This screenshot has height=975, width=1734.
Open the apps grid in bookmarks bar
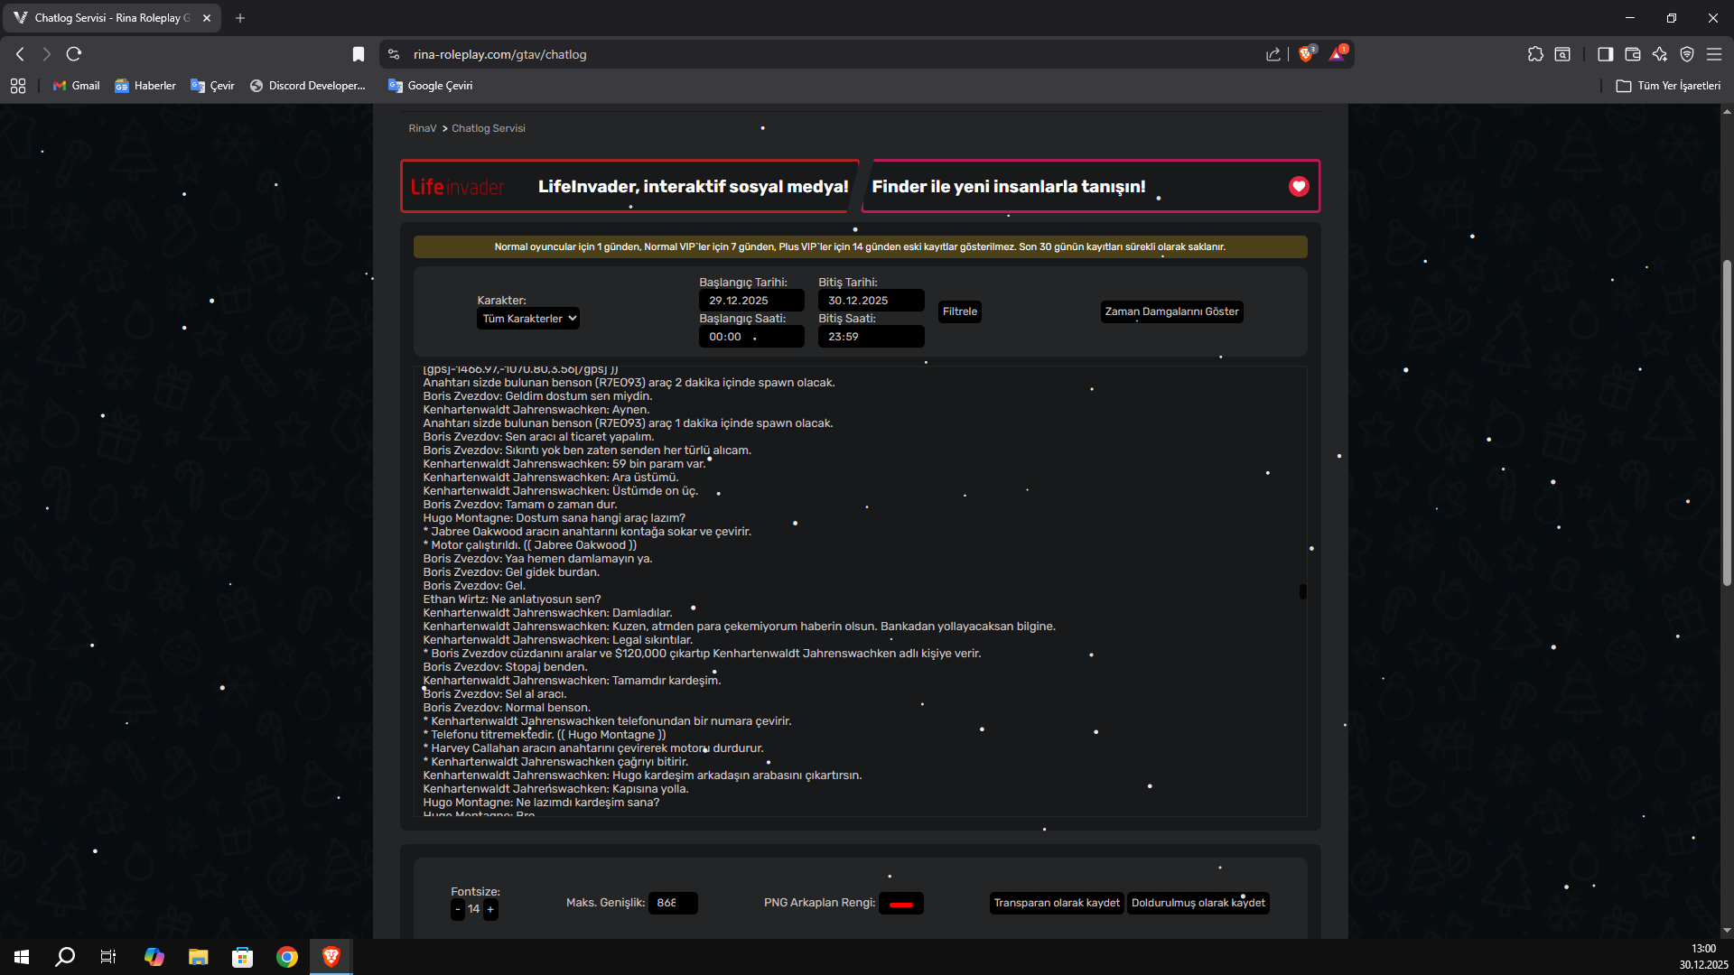tap(18, 86)
